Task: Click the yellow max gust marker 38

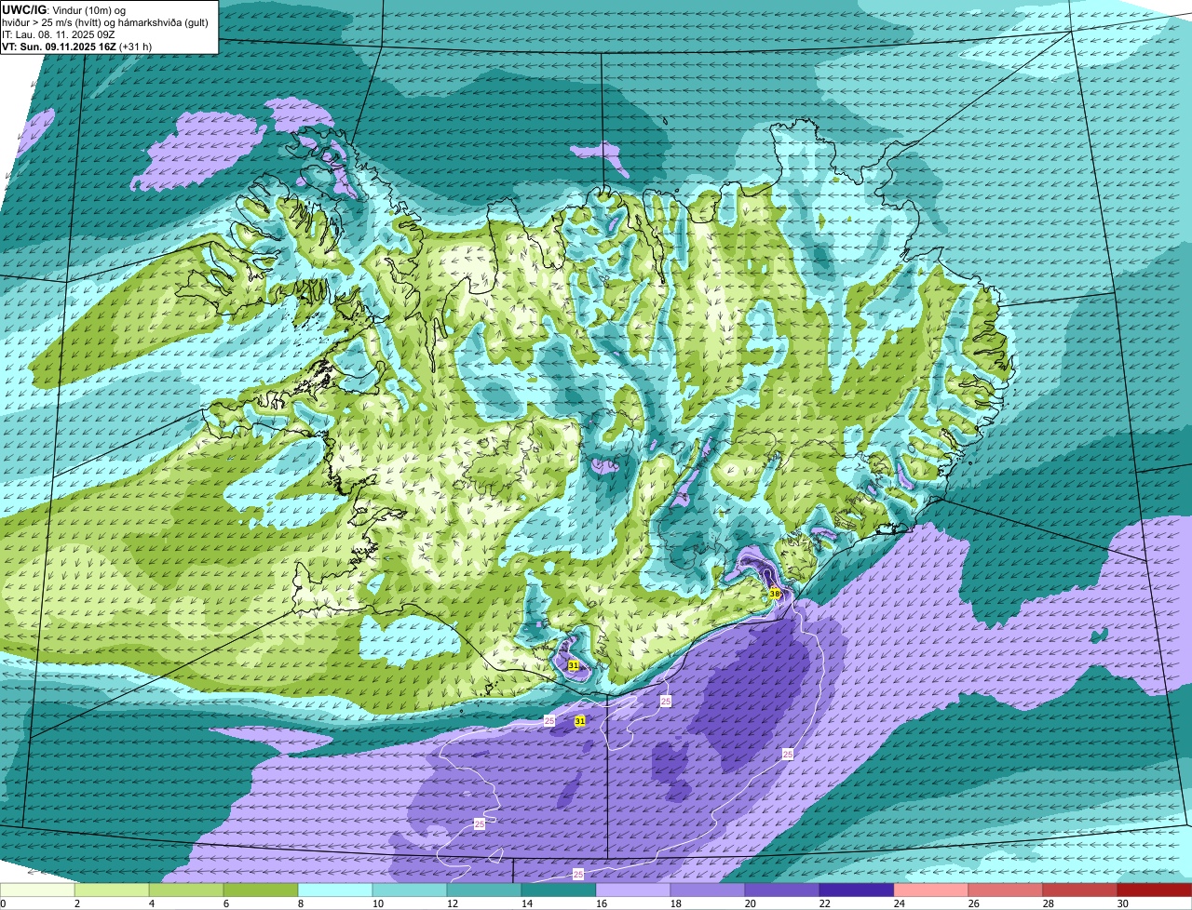Action: click(775, 594)
